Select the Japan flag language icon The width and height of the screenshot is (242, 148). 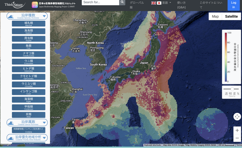click(x=159, y=3)
